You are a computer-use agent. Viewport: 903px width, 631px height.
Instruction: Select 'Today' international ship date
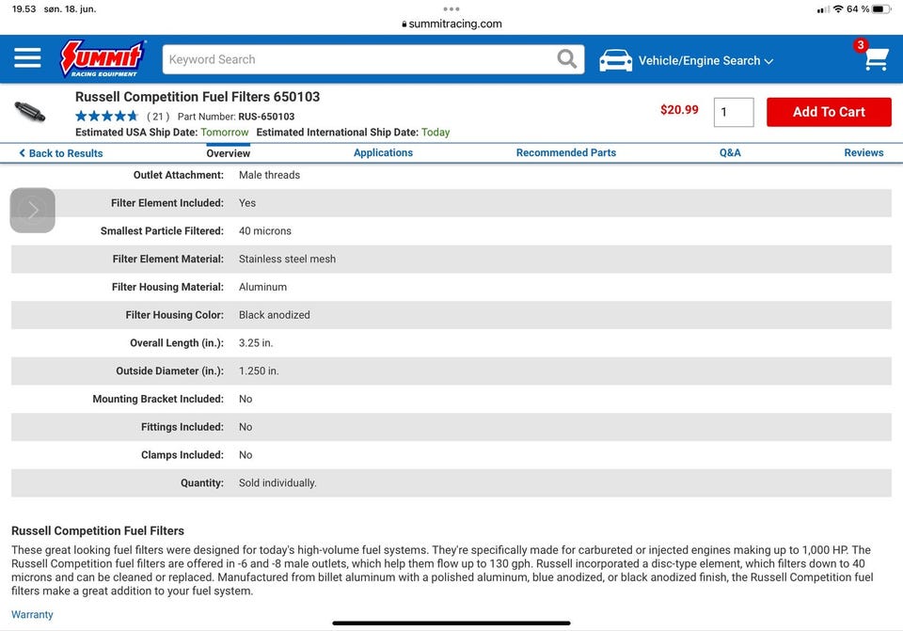click(x=436, y=133)
